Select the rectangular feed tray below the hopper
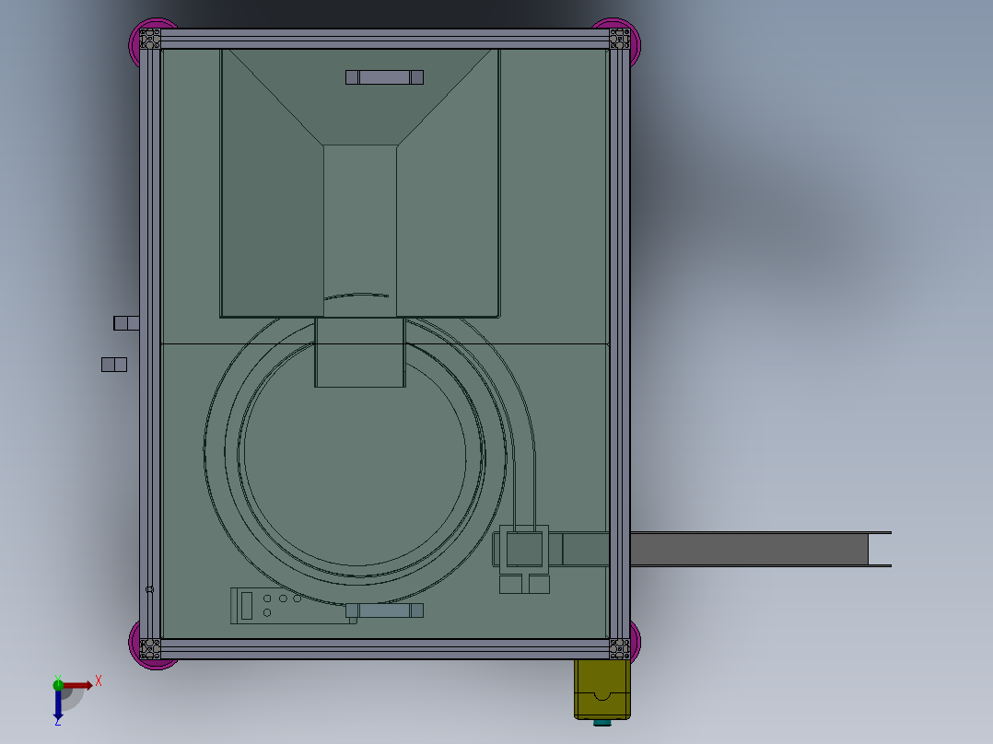993x744 pixels. tap(359, 352)
